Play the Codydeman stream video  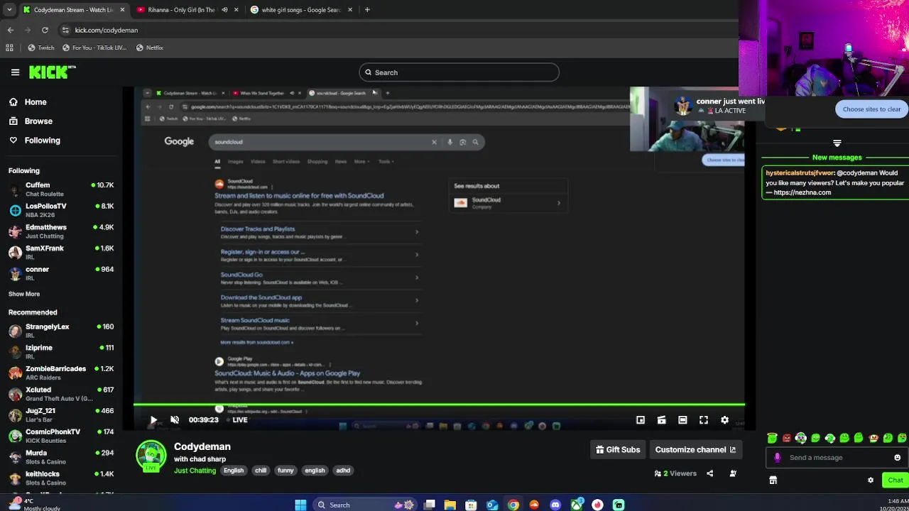point(153,420)
